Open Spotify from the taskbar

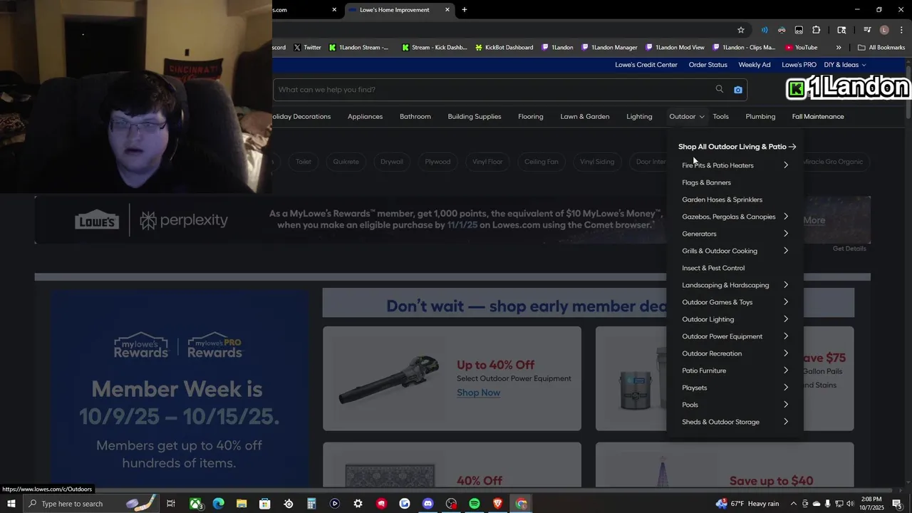coord(475,504)
